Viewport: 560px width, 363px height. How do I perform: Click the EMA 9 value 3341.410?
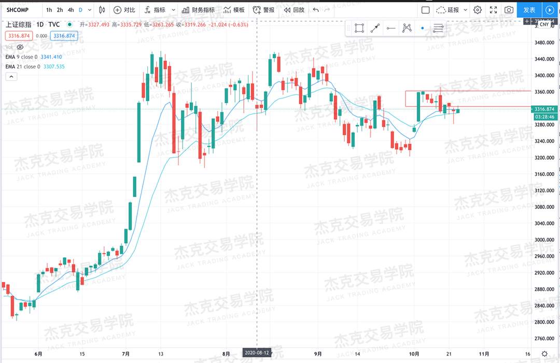click(51, 57)
